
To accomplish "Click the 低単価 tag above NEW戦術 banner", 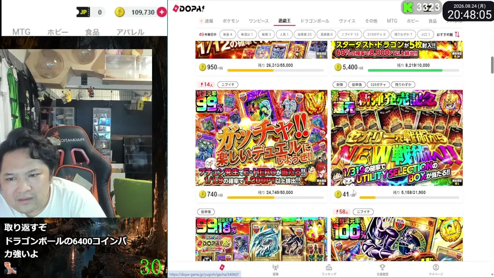I will (x=357, y=85).
